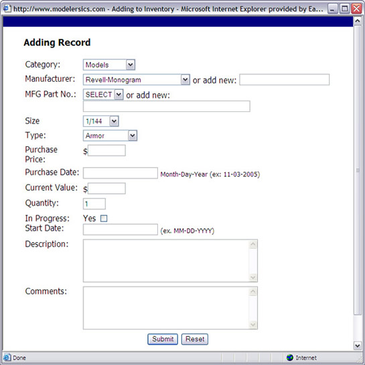Focus the Purchase Date input field
The image size is (365, 365).
121,173
